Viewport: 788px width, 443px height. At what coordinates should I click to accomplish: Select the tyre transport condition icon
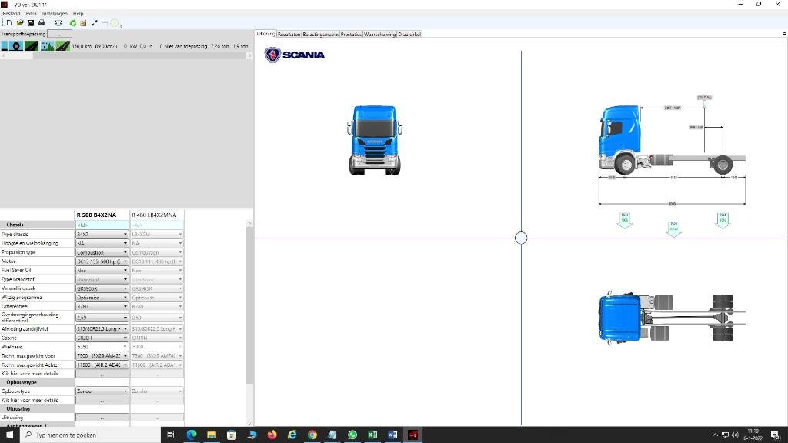[17, 45]
